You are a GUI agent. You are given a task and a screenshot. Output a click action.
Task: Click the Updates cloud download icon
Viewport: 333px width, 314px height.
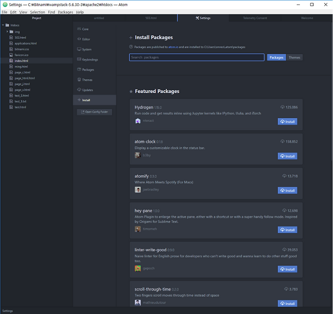(79, 89)
